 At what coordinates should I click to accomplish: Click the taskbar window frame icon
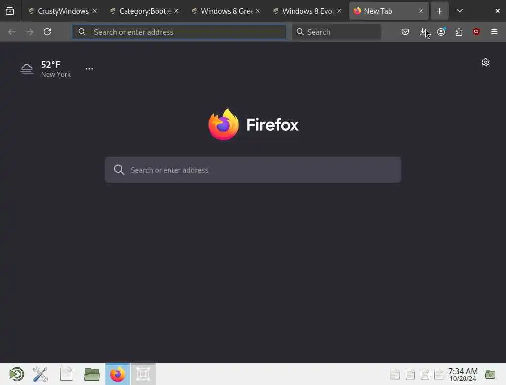(x=143, y=374)
